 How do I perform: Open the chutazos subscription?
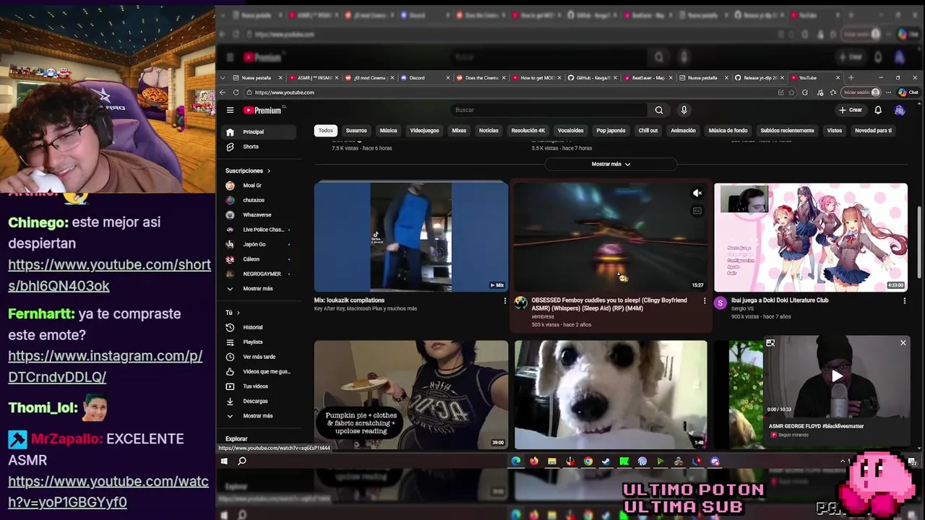click(x=259, y=200)
